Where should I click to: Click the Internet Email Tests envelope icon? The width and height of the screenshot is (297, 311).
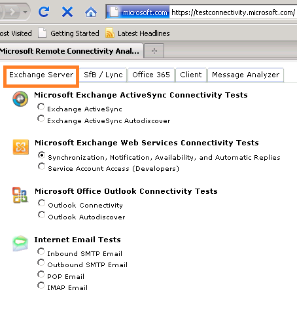tap(20, 244)
